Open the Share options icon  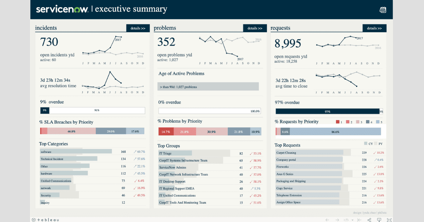(369, 220)
